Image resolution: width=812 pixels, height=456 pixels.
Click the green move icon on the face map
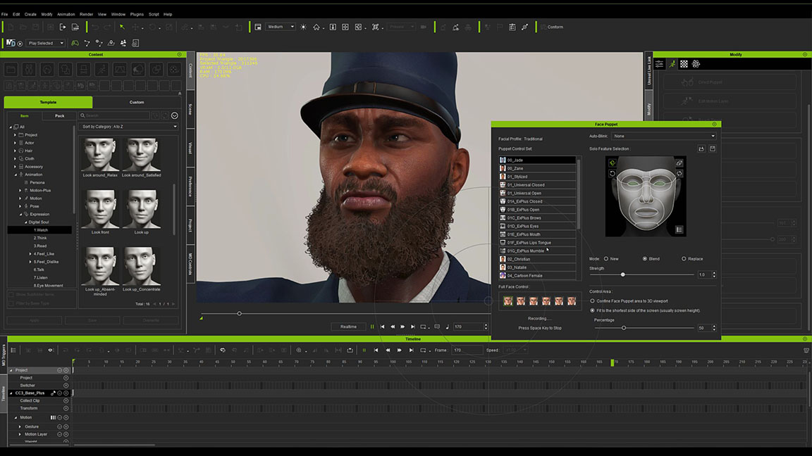[612, 163]
